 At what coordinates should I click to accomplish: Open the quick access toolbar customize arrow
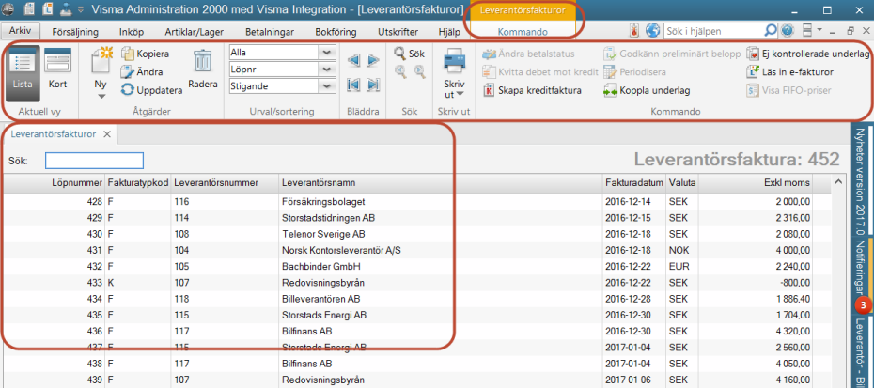click(x=81, y=9)
